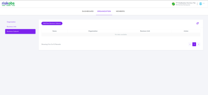Select page 1 in pagination
This screenshot has width=208, height=95.
pyautogui.click(x=194, y=44)
